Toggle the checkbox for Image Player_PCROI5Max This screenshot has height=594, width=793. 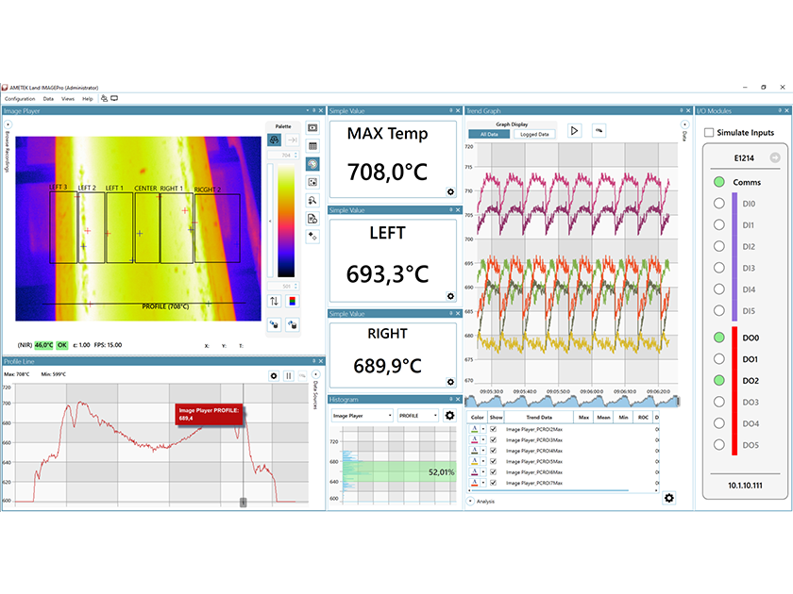(x=492, y=461)
